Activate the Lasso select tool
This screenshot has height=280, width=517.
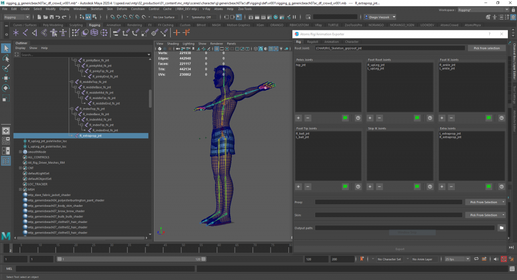coord(6,59)
